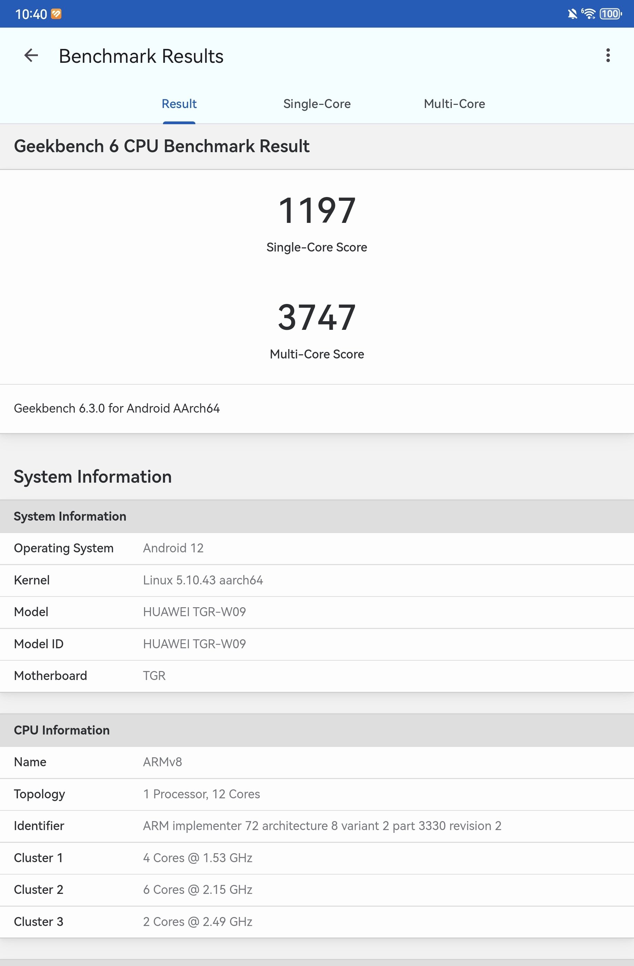Select 2 Cores @ 2.49 GHz value
This screenshot has width=634, height=966.
pyautogui.click(x=198, y=922)
